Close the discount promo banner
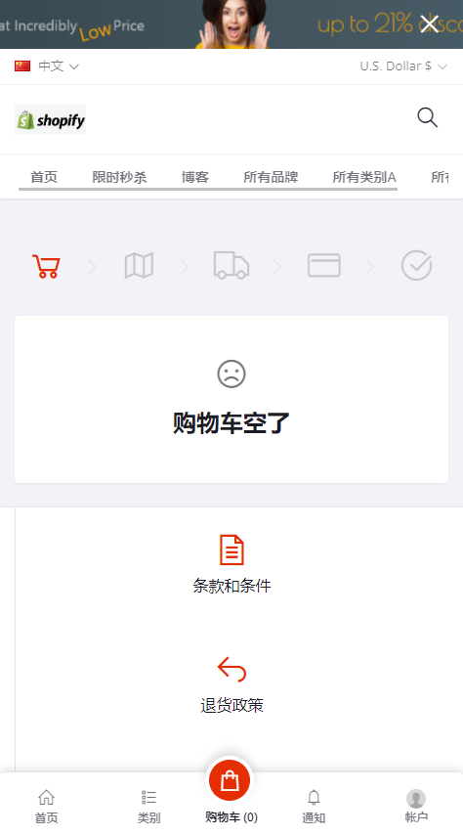 click(429, 23)
